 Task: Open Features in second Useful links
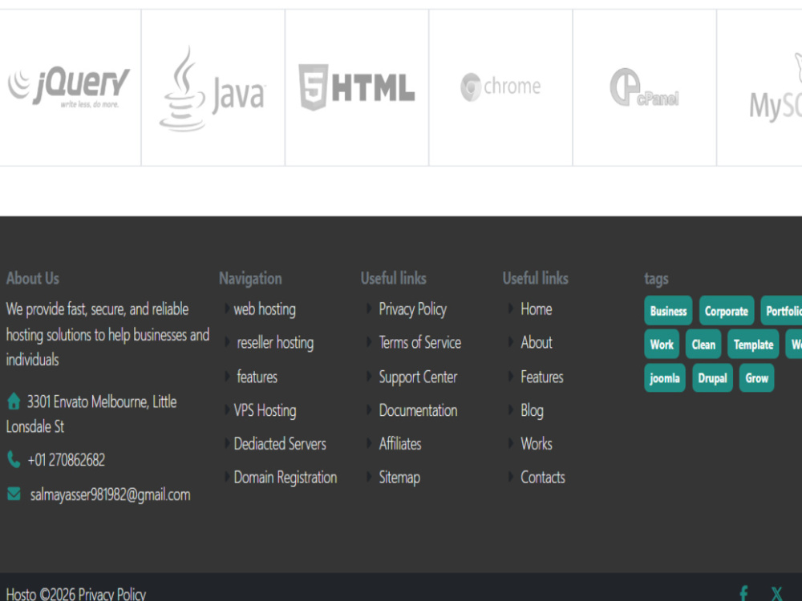(541, 377)
